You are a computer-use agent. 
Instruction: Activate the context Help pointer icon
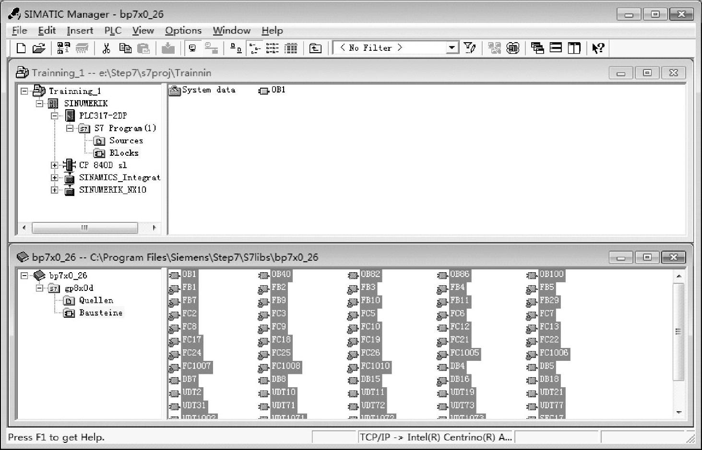click(x=598, y=48)
